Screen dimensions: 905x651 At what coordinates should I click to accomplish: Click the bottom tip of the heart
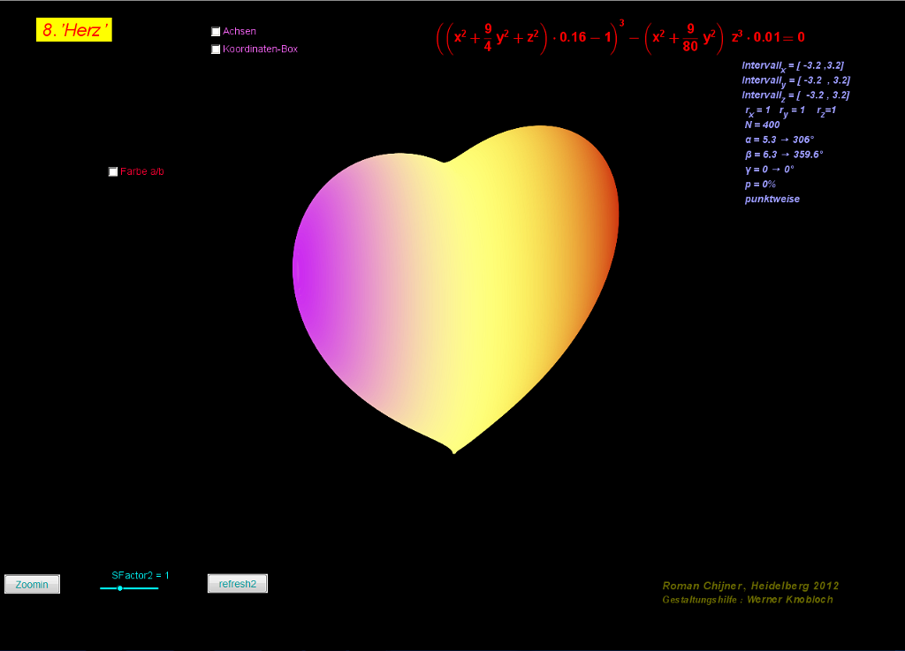(453, 452)
